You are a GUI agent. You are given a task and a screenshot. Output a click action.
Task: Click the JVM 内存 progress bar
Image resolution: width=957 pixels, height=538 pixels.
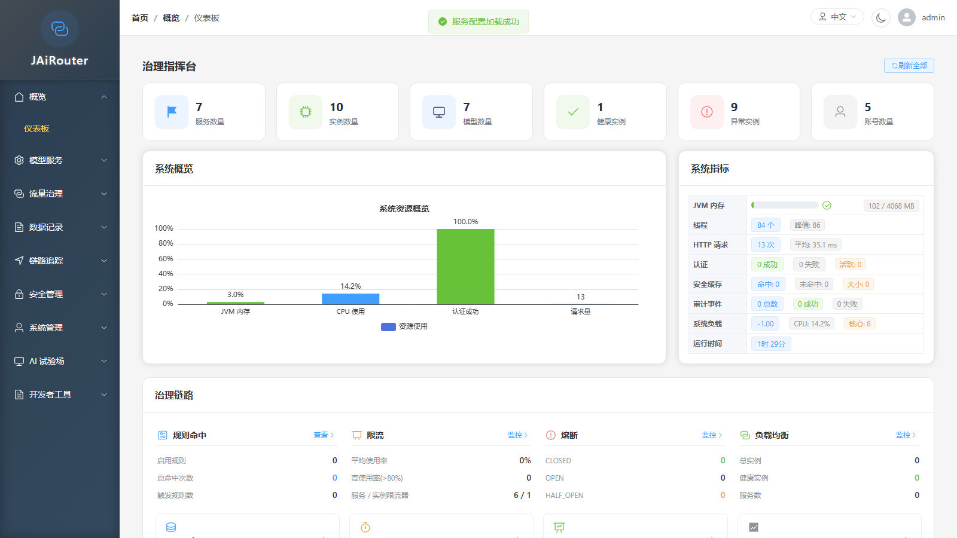[x=785, y=205]
